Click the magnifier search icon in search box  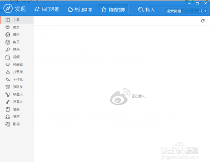[x=201, y=11]
